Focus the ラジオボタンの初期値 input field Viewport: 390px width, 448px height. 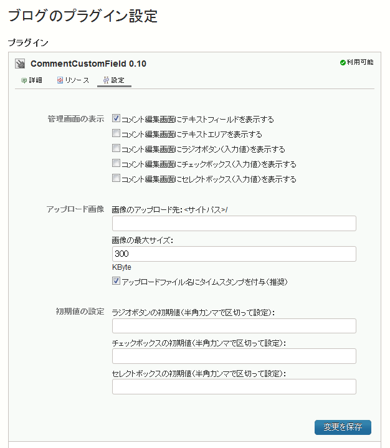234,326
